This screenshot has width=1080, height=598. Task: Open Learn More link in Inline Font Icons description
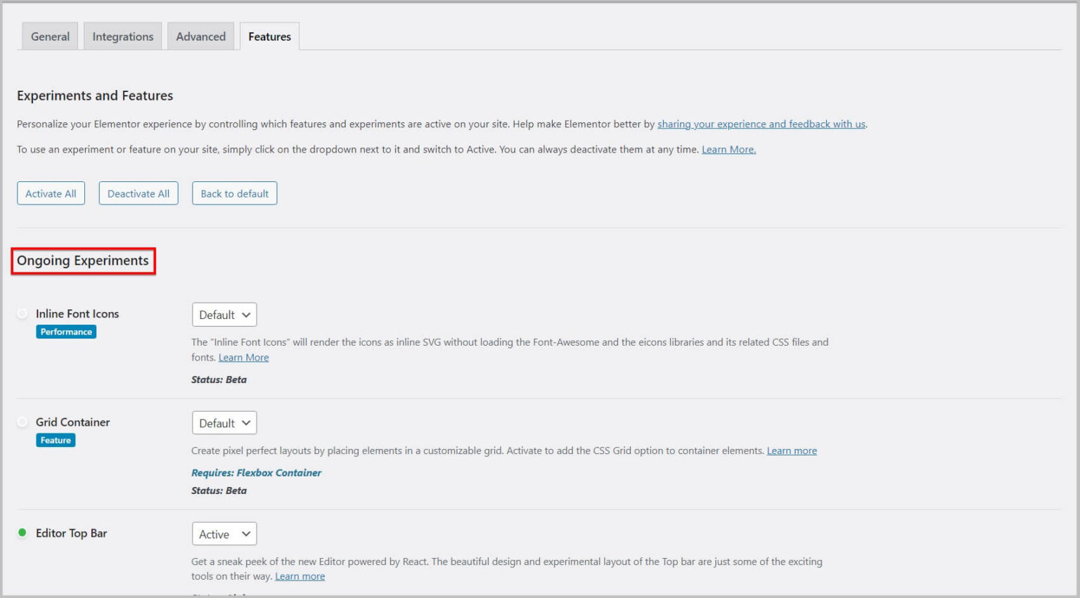(x=243, y=358)
